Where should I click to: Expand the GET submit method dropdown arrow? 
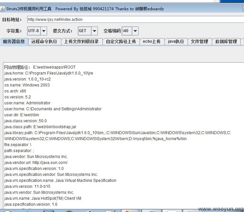pyautogui.click(x=94, y=31)
